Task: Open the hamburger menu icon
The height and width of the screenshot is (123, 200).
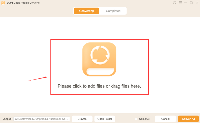Action: pos(180,3)
